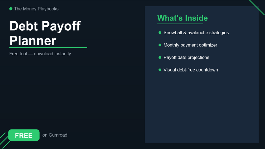Choose the Monthly payment optimizer item

point(190,45)
